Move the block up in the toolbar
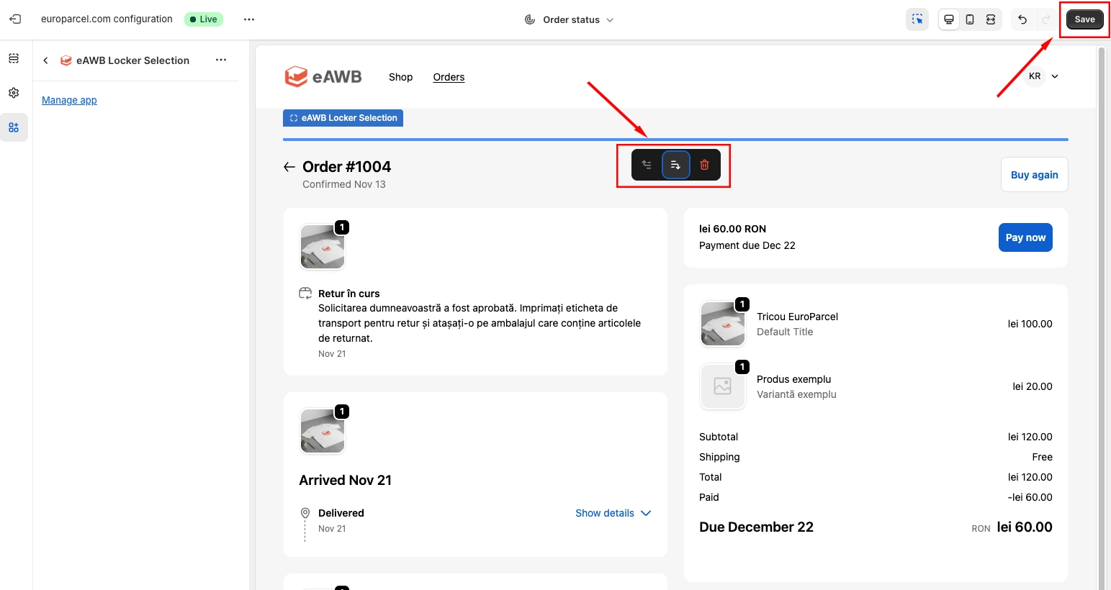 pos(647,165)
